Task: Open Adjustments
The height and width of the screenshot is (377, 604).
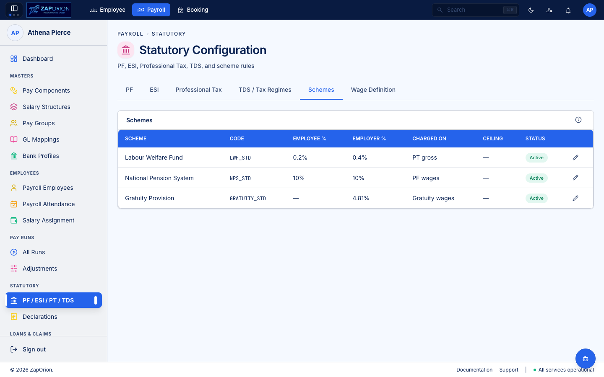Action: [x=54, y=269]
